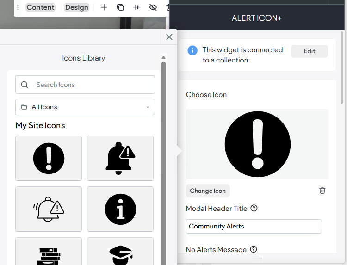Click the Icons Library vertical scrollbar
Viewport: 347px width, 265px height.
163,163
